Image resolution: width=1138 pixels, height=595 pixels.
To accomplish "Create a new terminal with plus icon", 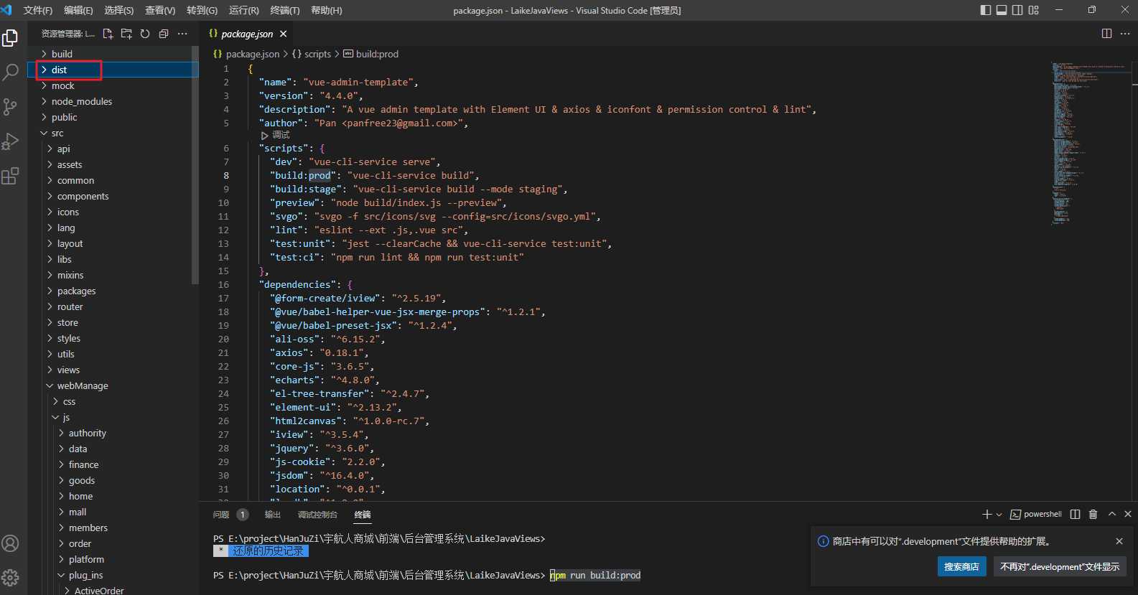I will pos(987,514).
